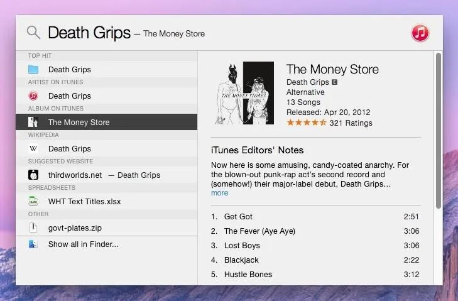Click the thirdworlds.net website icon
458x301 pixels.
pos(33,175)
